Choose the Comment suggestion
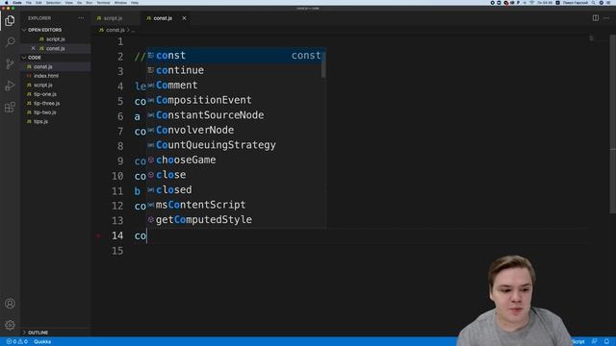Screen dimensions: 616x346 (x=234, y=86)
